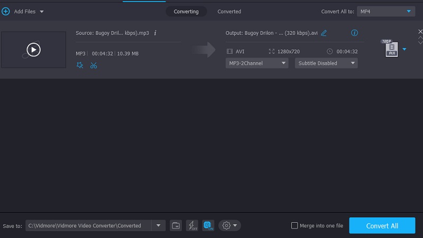This screenshot has width=423, height=238.
Task: Open the output folder icon
Action: (176, 225)
